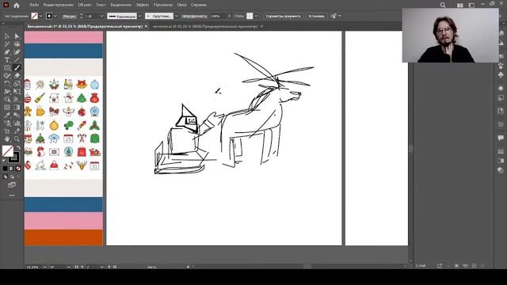
Task: Select the Rotate tool
Action: [x=7, y=84]
